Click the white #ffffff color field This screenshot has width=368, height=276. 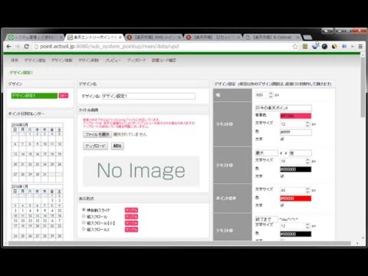coord(296,132)
